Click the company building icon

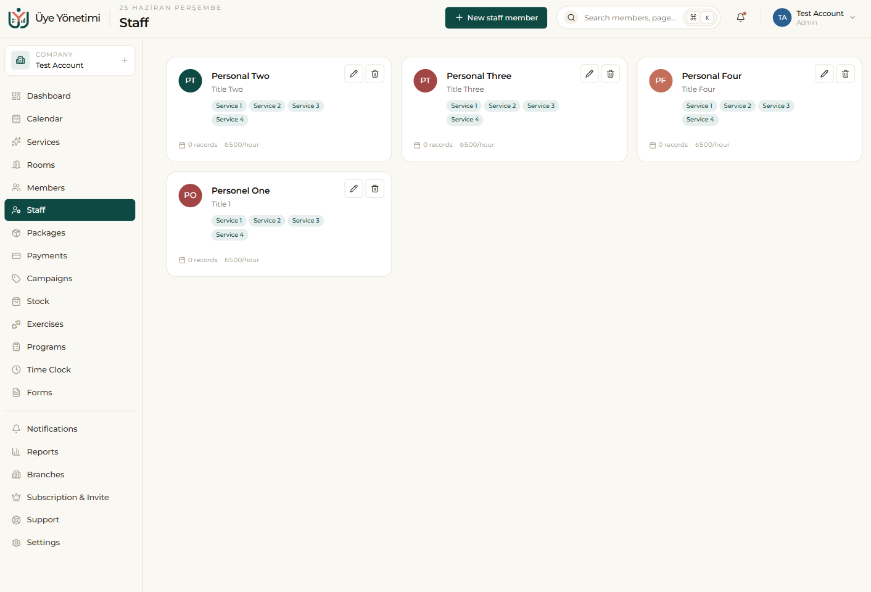20,60
